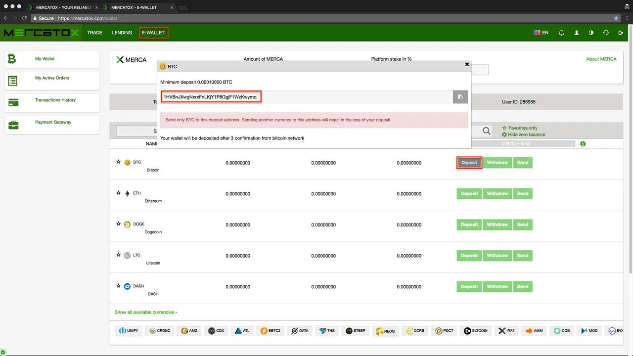Click Withdraw button for DASH
The width and height of the screenshot is (633, 356).
497,287
